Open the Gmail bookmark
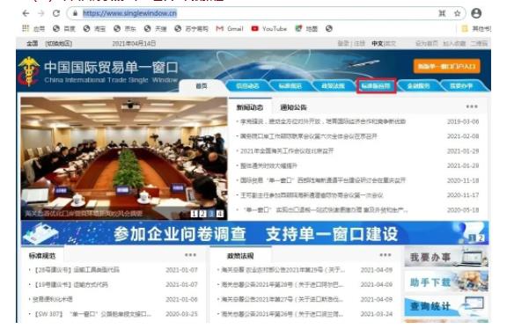The image size is (514, 329). pyautogui.click(x=230, y=29)
